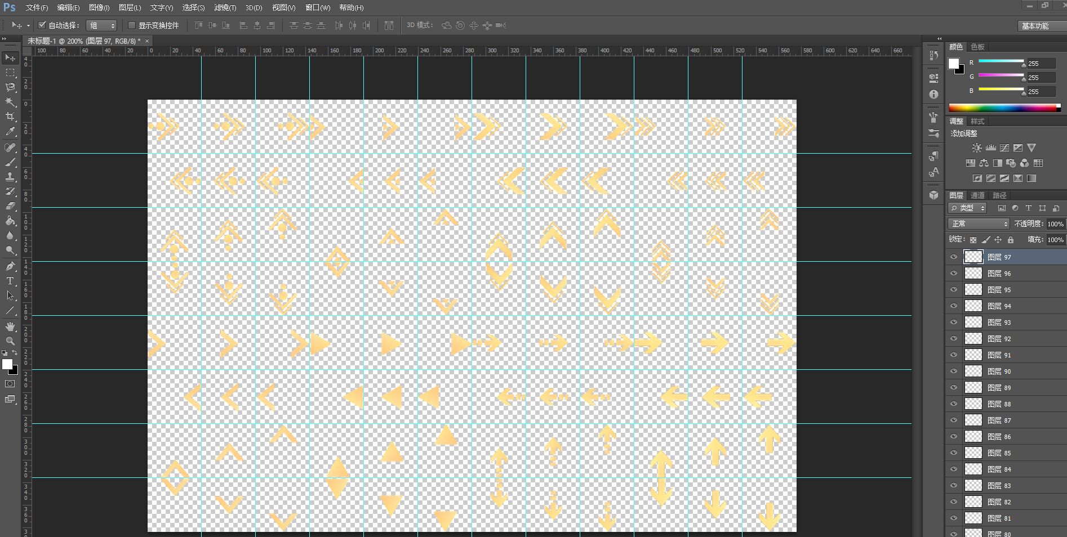Image resolution: width=1067 pixels, height=537 pixels.
Task: Hide layer 图层 94
Action: (x=954, y=306)
